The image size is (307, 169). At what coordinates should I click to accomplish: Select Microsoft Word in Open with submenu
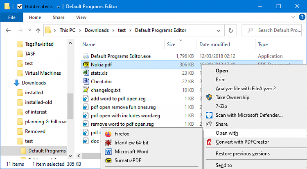tap(131, 152)
